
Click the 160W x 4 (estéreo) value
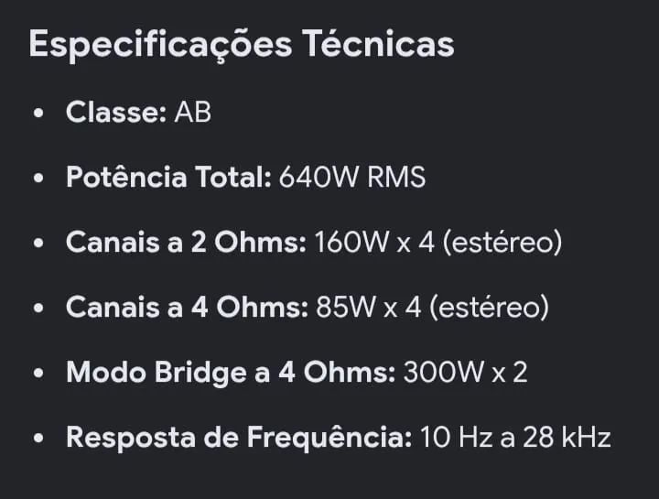pos(438,242)
